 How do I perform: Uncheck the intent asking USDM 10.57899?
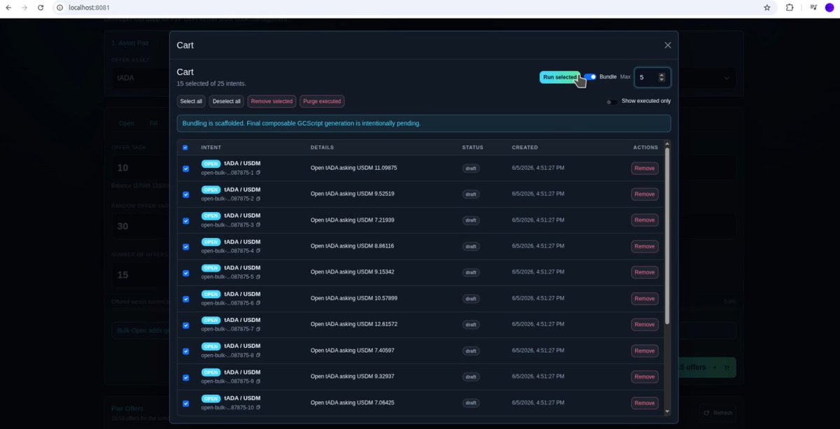185,299
